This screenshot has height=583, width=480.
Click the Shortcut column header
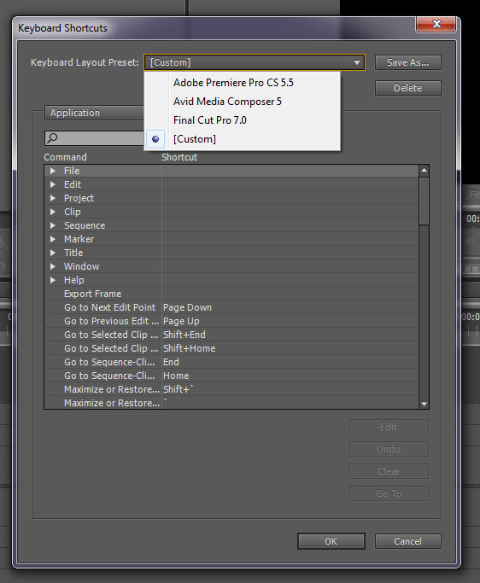point(179,157)
